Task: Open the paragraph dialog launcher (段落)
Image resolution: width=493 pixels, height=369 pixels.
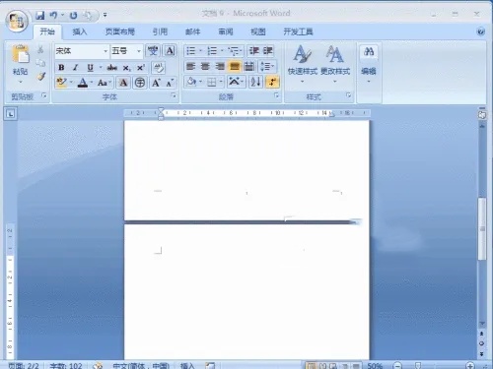Action: [276, 95]
